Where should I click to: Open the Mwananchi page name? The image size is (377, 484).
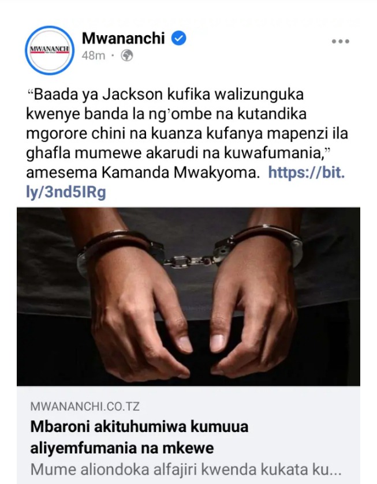tap(124, 38)
